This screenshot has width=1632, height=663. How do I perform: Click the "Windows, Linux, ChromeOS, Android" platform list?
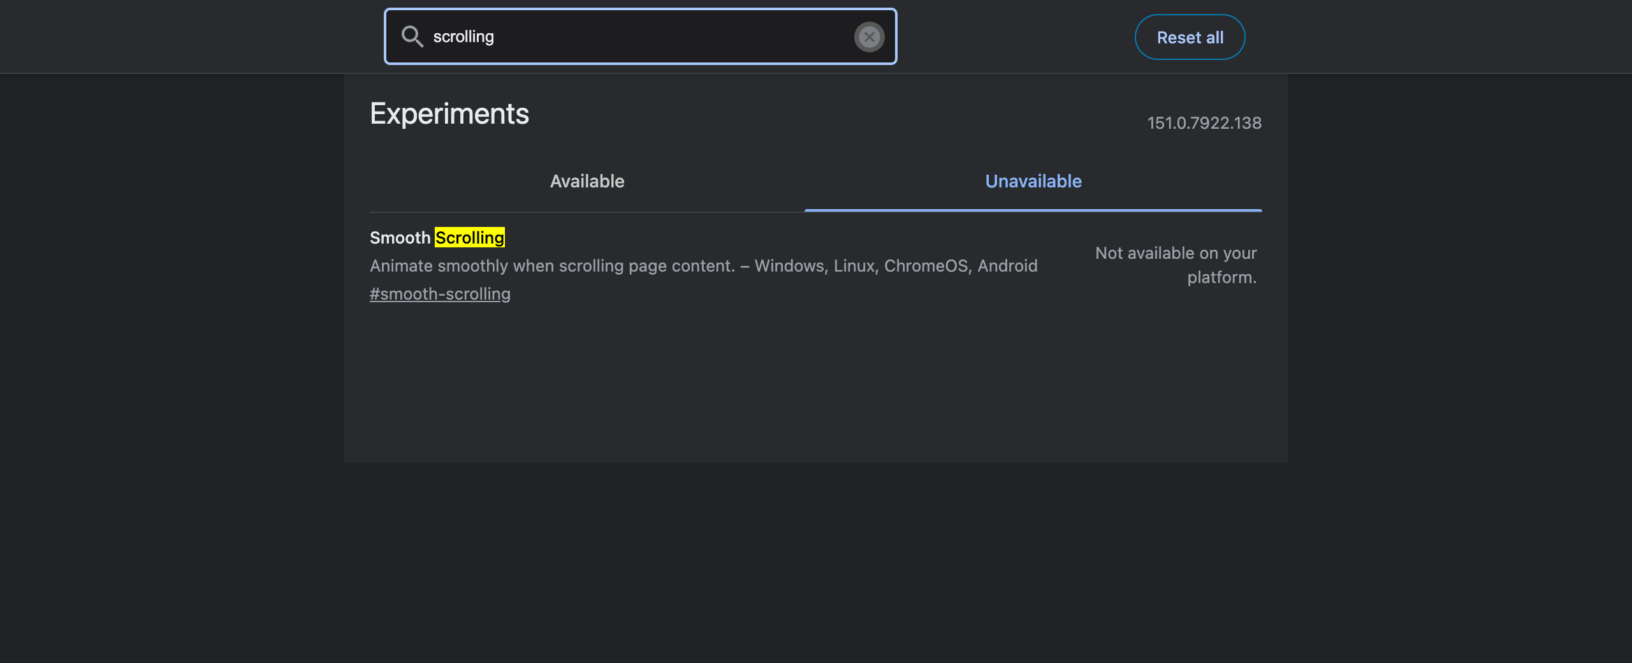tap(896, 266)
